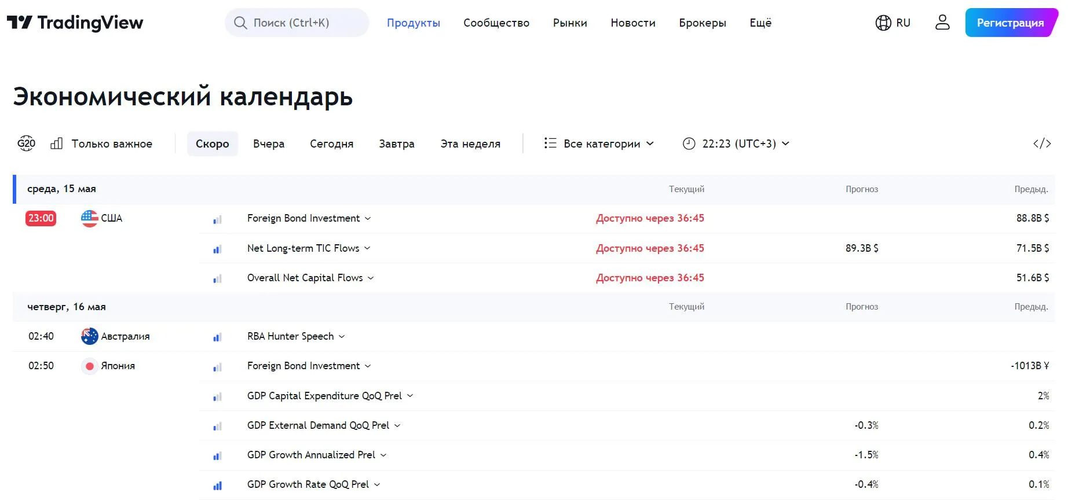Click importance bars icon for RBA Hunter Speech

coord(217,337)
